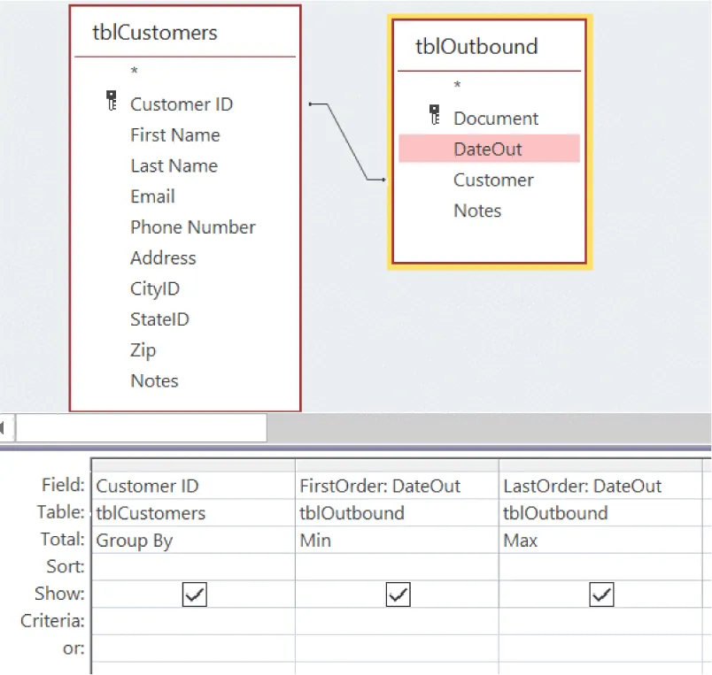Click the primary key icon beside Document
712x675 pixels.
pyautogui.click(x=434, y=114)
